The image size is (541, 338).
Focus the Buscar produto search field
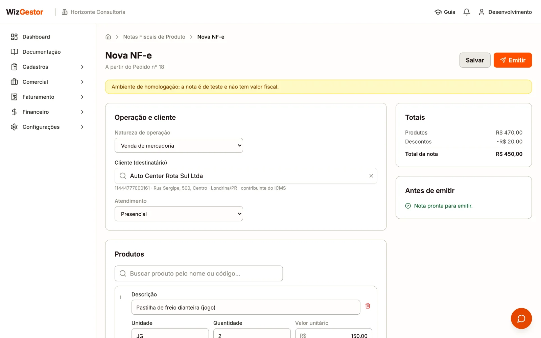[x=198, y=273]
